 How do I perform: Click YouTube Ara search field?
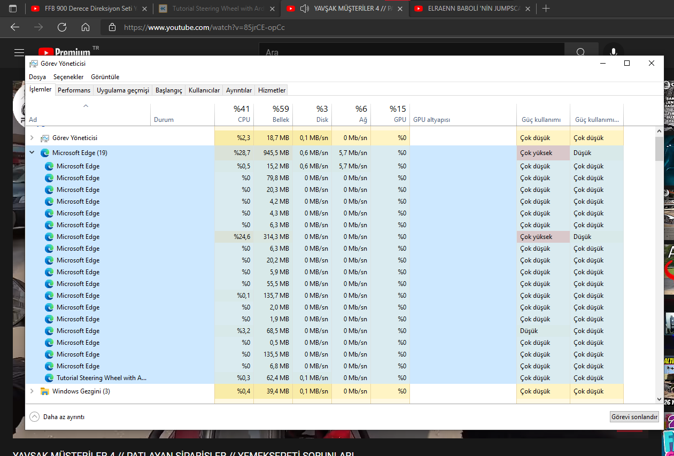[x=412, y=52]
